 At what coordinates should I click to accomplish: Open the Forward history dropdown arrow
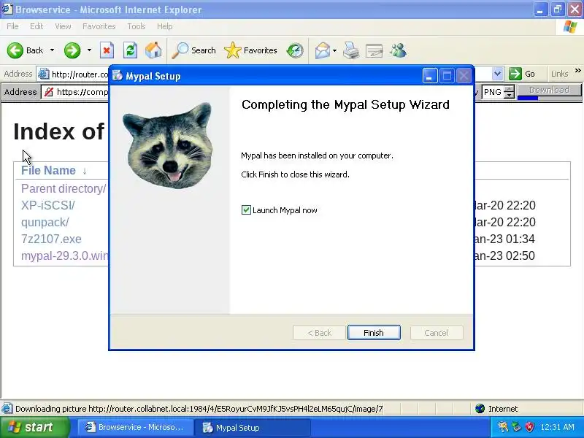click(89, 50)
